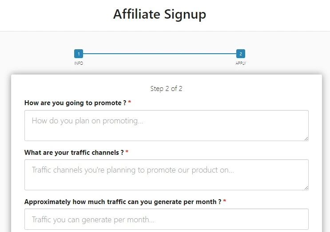Focus the traffic channels textarea
330x232 pixels.
(166, 174)
